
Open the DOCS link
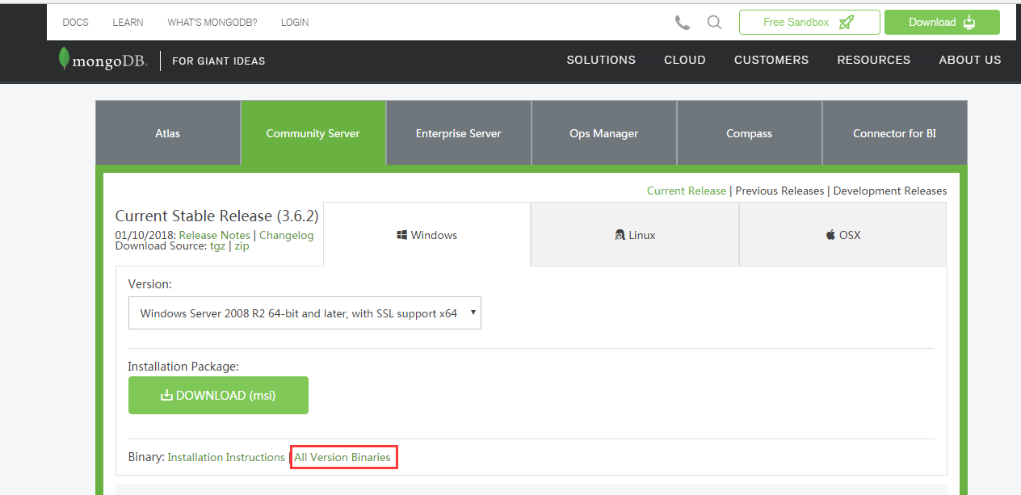[76, 23]
